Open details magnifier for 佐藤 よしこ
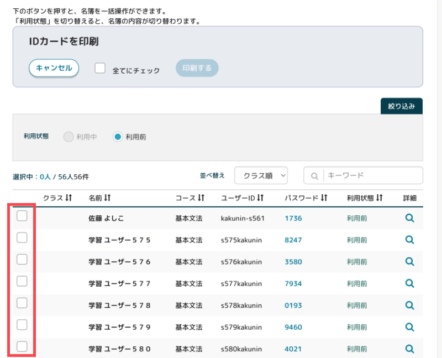Viewport: 442px width, 358px height. (x=409, y=218)
